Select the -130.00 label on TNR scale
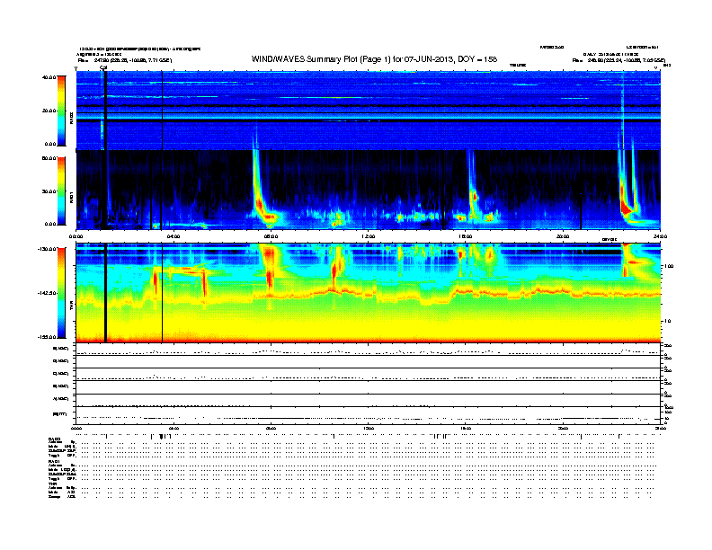The width and height of the screenshot is (712, 550). click(47, 249)
